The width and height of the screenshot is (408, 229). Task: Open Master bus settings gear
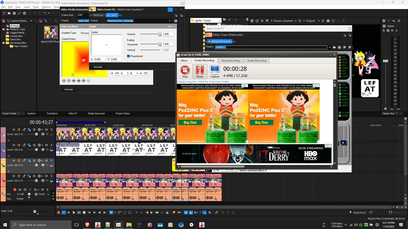click(384, 21)
